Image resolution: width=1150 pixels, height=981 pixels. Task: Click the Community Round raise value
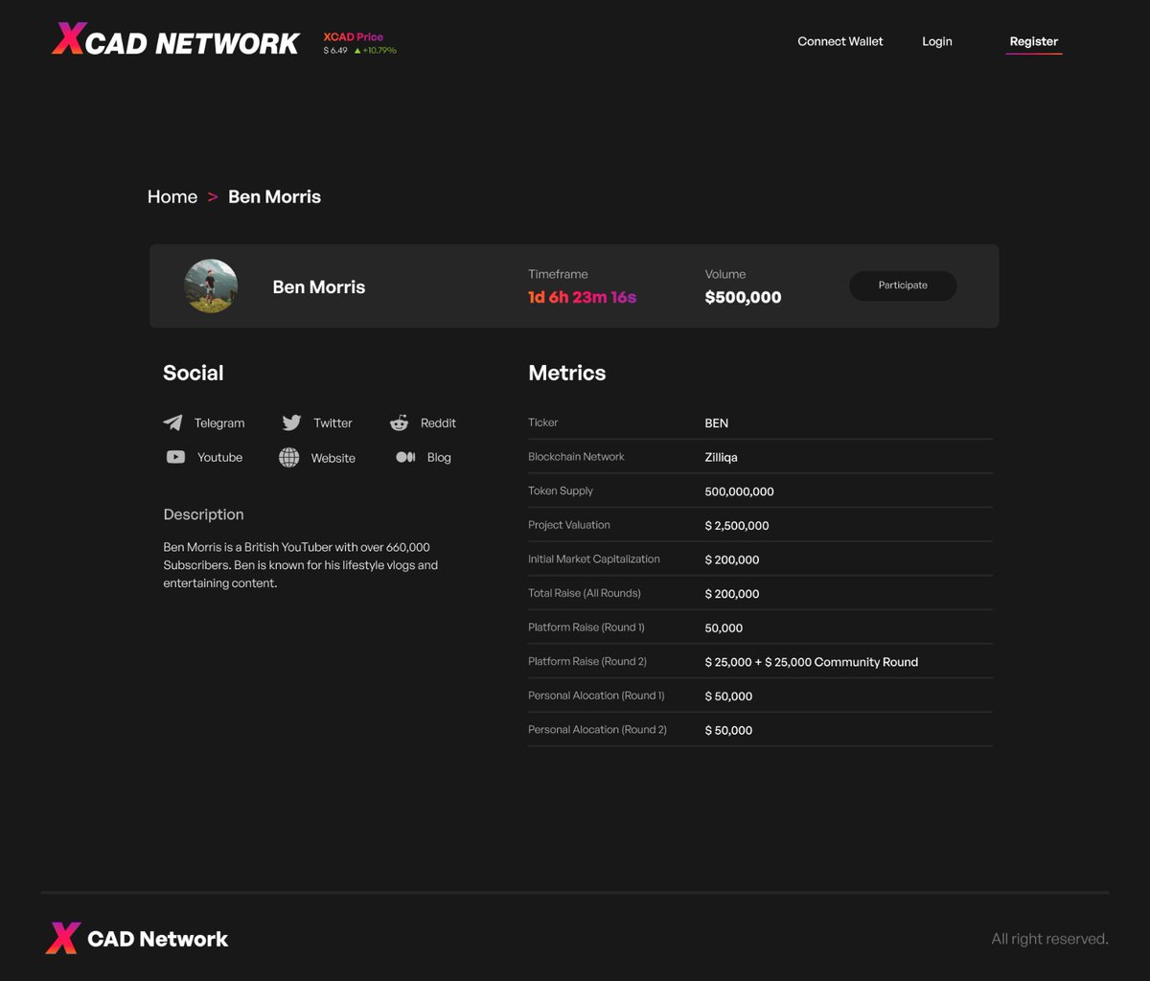coord(812,662)
